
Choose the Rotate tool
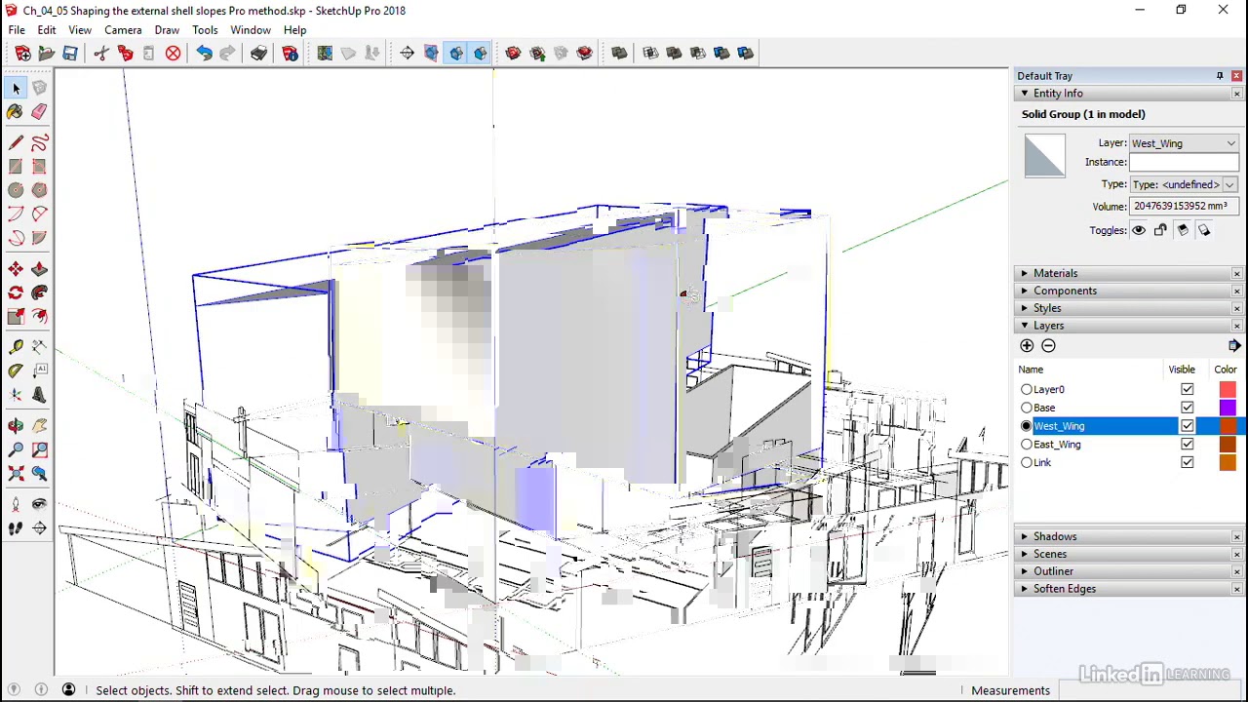tap(16, 292)
